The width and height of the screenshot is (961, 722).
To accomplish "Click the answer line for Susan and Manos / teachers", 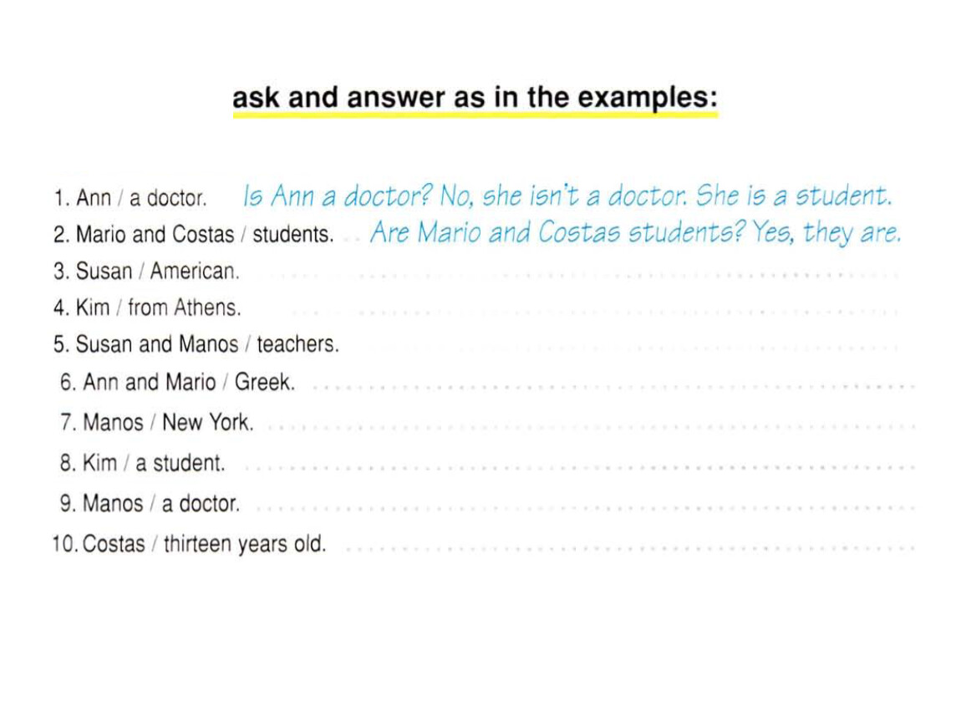I will tap(631, 349).
